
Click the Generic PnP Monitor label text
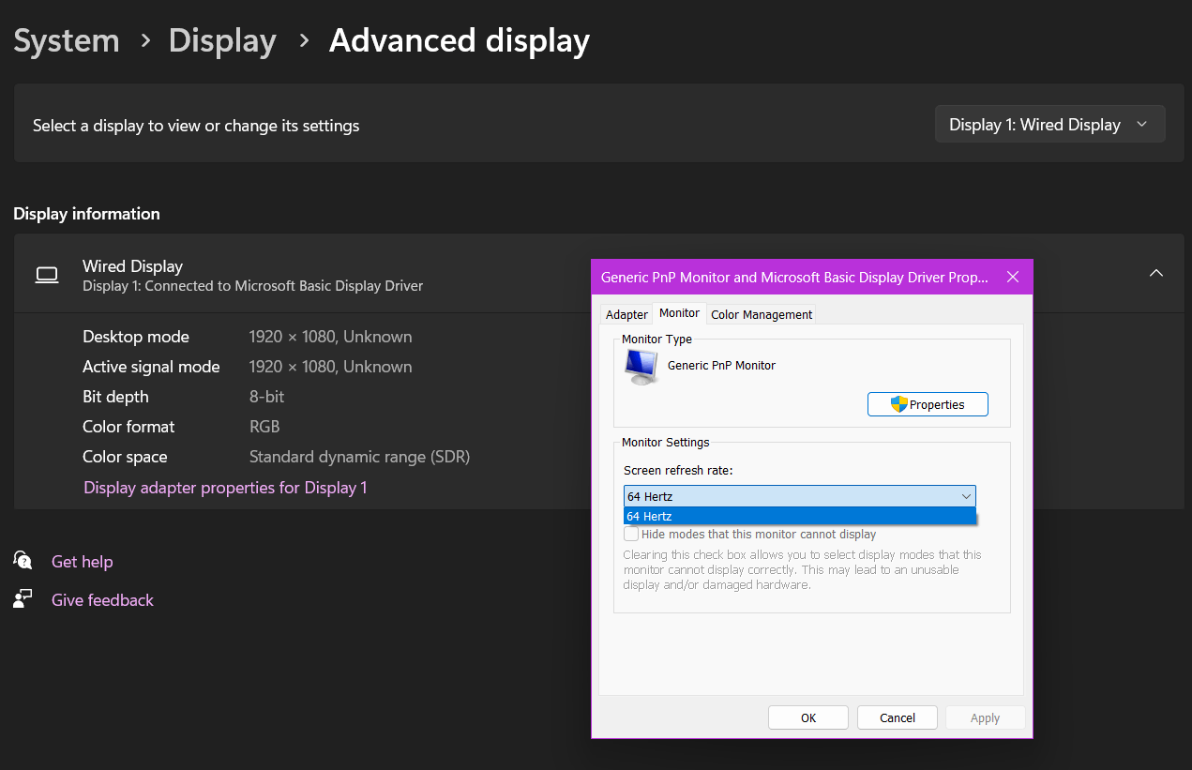721,365
